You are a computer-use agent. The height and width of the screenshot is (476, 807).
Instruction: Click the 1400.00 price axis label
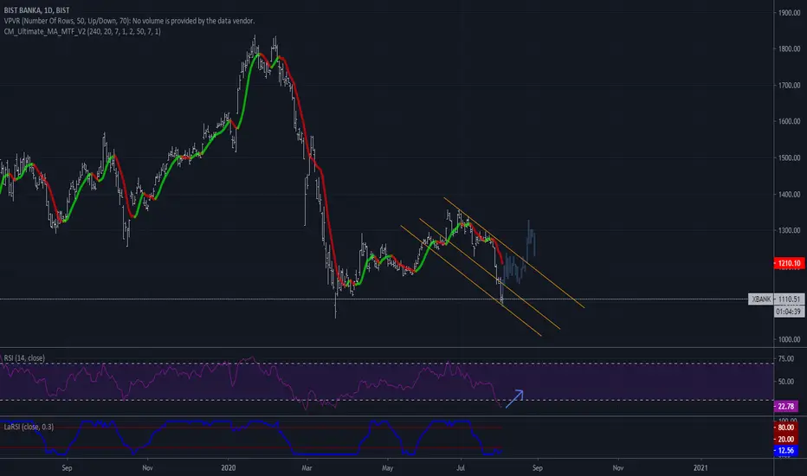pyautogui.click(x=789, y=195)
